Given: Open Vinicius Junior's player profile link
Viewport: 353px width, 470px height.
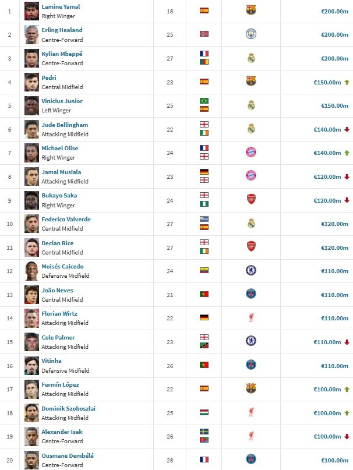Looking at the screenshot, I should [62, 101].
